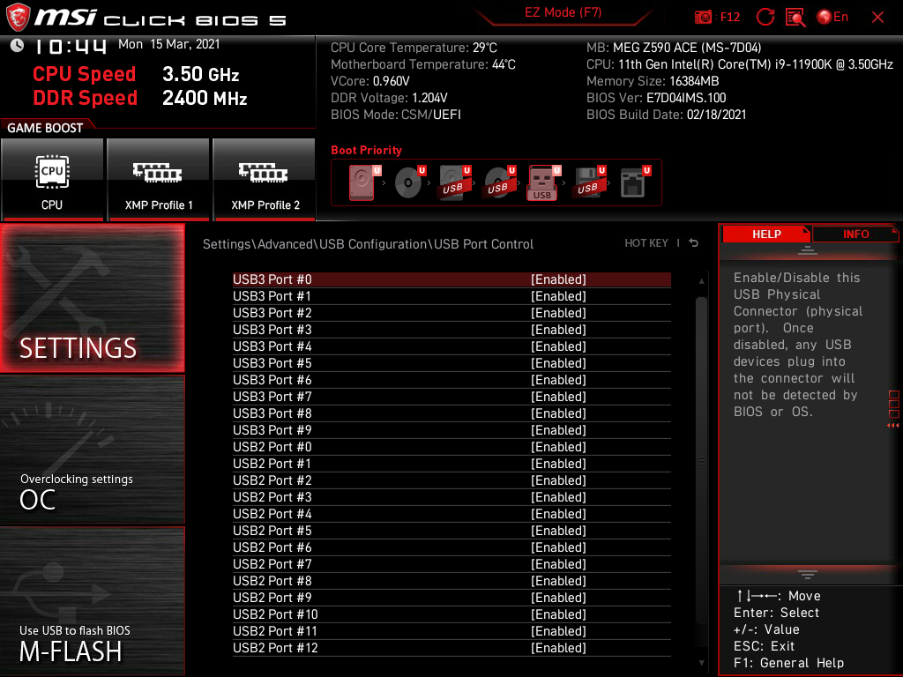This screenshot has height=677, width=903.
Task: Select the USB2 Port #11 row
Action: pyautogui.click(x=451, y=631)
